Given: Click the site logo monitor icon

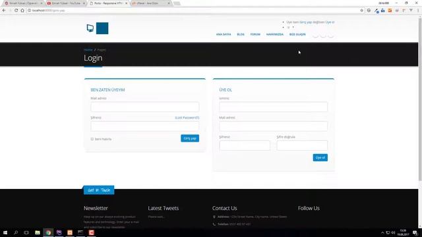Looking at the screenshot, I should (x=90, y=28).
